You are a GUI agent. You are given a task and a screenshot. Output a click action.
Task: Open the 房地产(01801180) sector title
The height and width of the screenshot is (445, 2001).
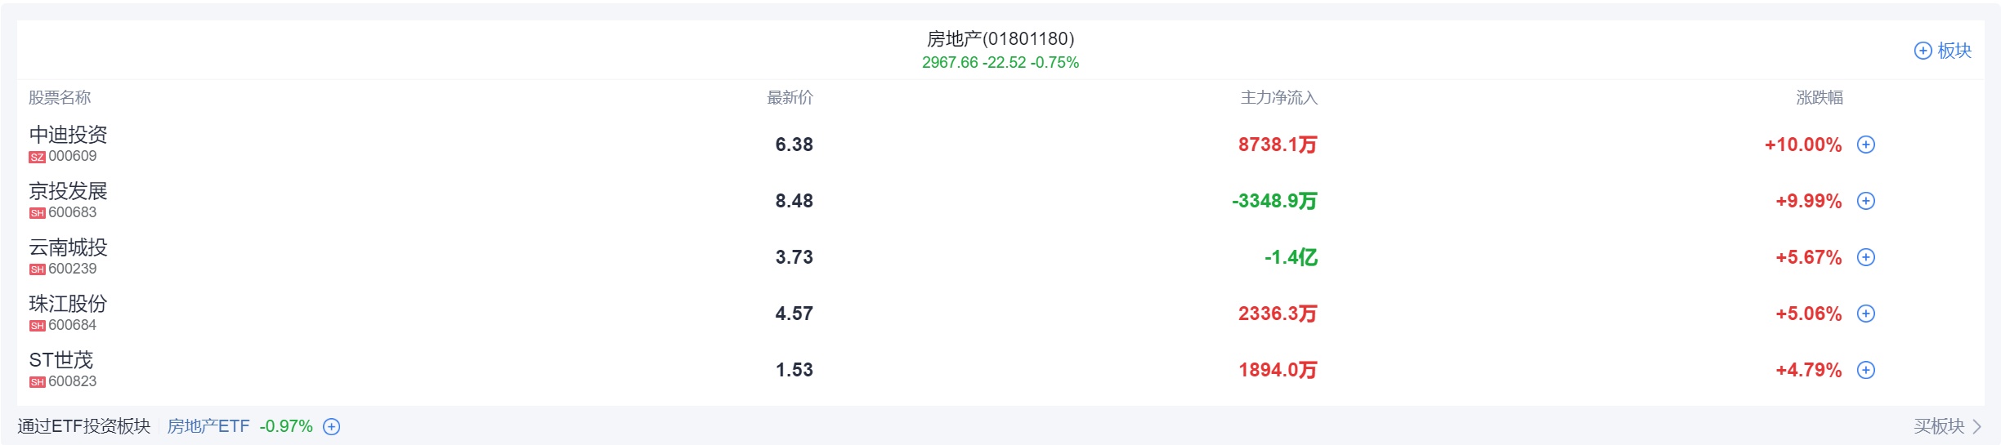tap(1000, 38)
